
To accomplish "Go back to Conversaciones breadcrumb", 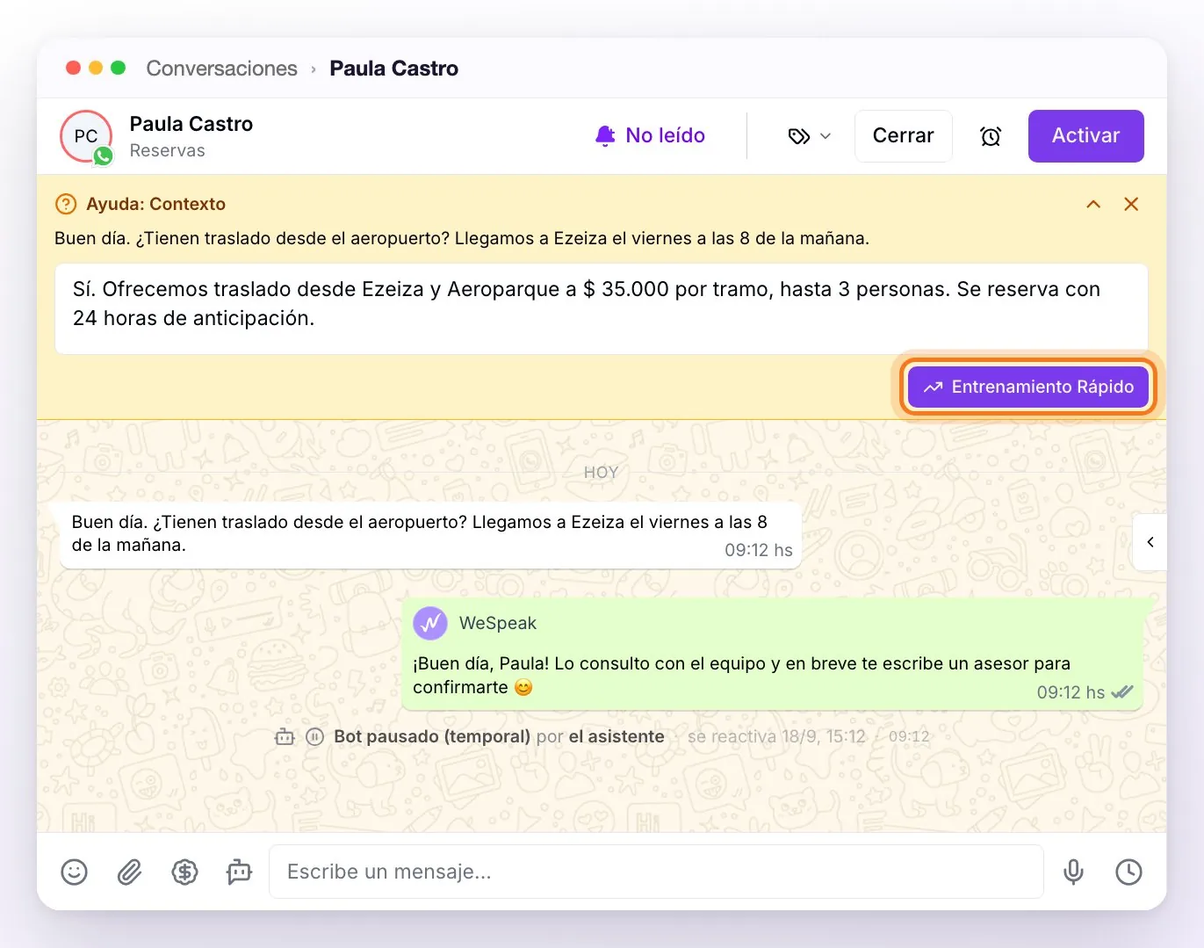I will pyautogui.click(x=221, y=69).
